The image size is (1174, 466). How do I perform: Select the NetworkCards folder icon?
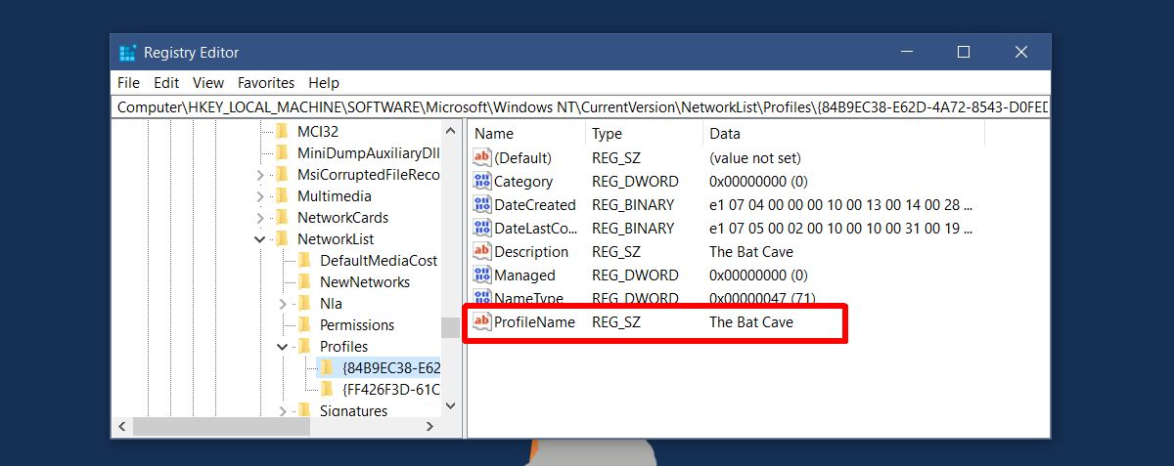tap(282, 218)
